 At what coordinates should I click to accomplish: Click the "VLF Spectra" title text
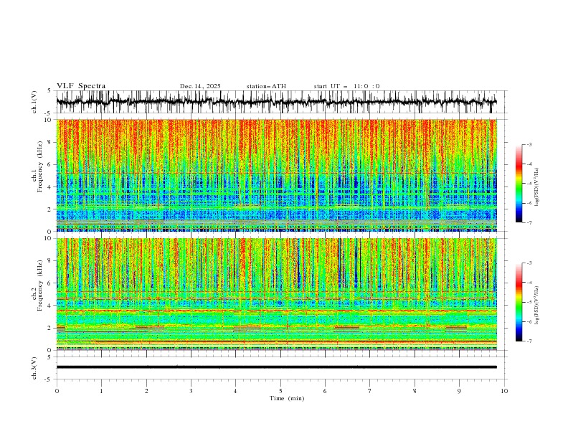81,86
